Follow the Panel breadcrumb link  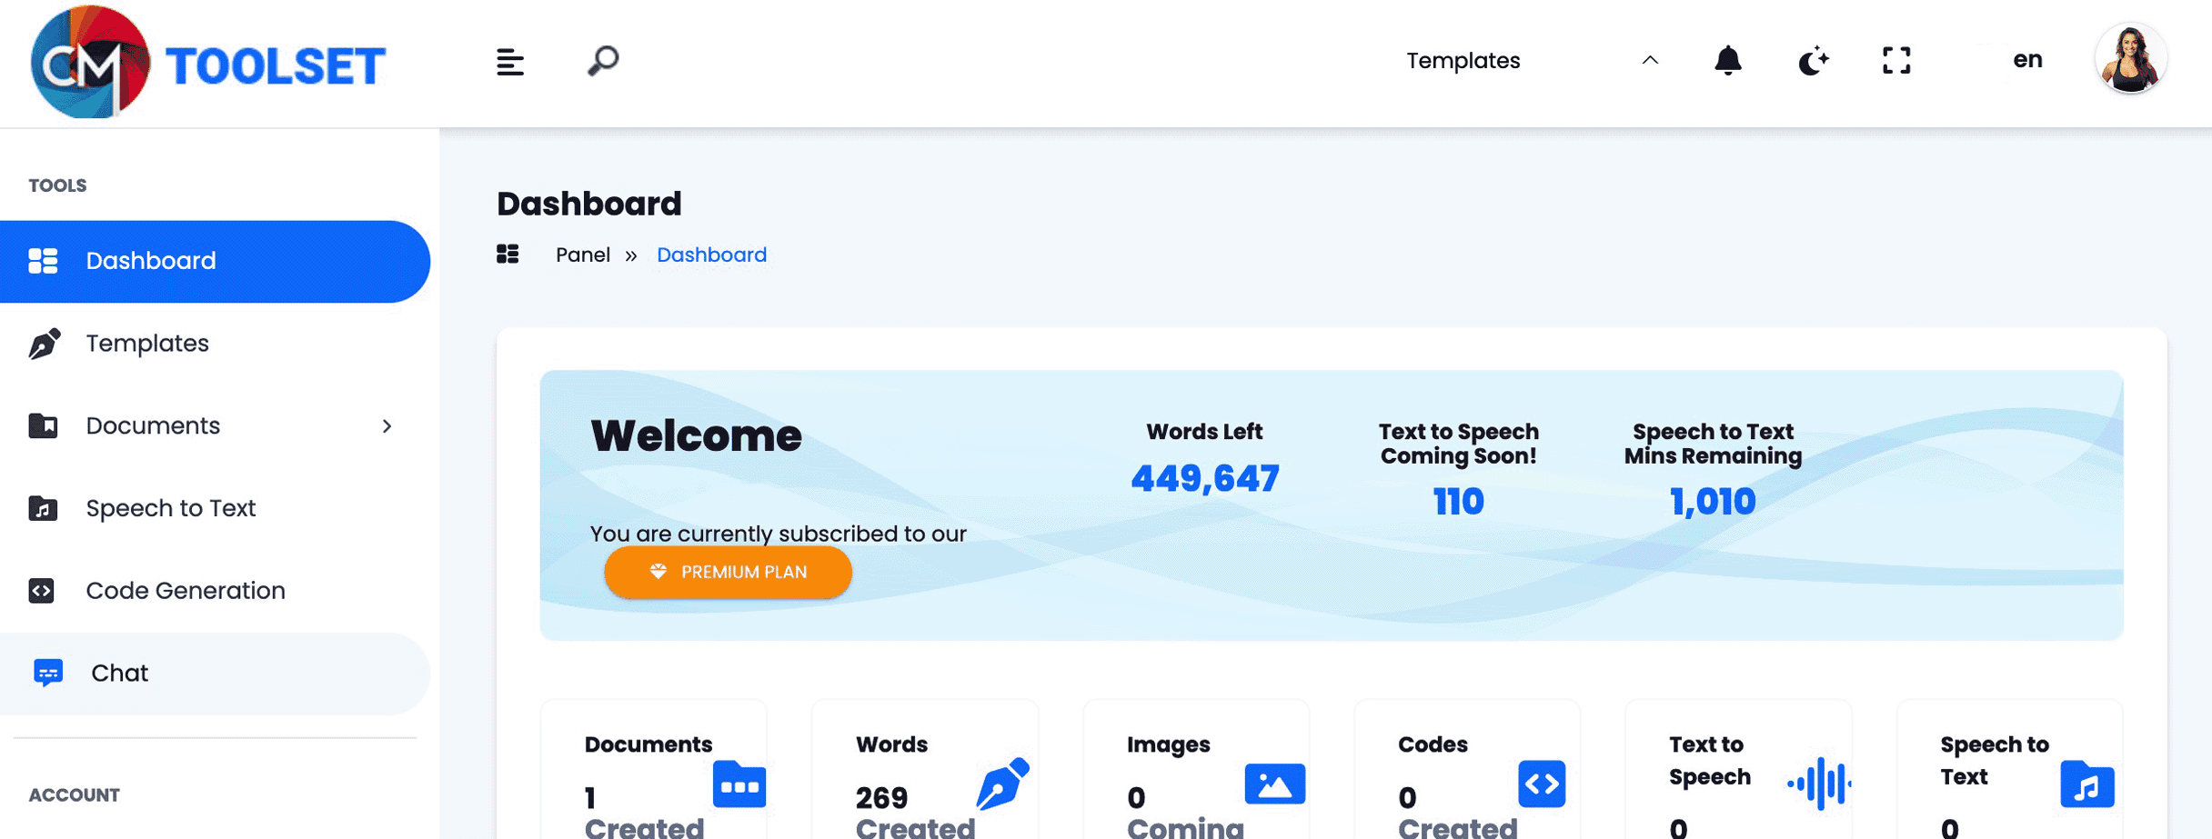pyautogui.click(x=583, y=255)
